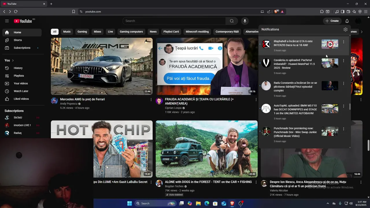Open the browser playlist music note icon

click(x=337, y=12)
